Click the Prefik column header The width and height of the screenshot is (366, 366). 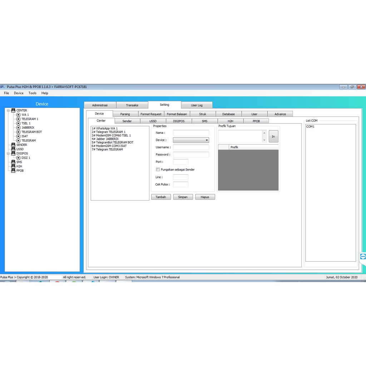(254, 147)
